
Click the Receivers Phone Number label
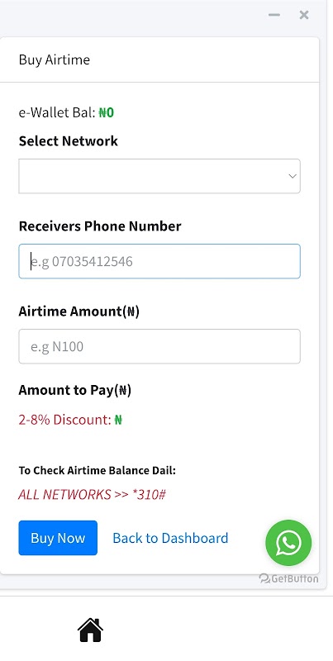pyautogui.click(x=100, y=226)
